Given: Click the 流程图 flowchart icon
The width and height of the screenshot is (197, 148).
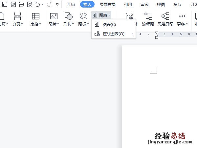Looking at the screenshot, I should [148, 16].
